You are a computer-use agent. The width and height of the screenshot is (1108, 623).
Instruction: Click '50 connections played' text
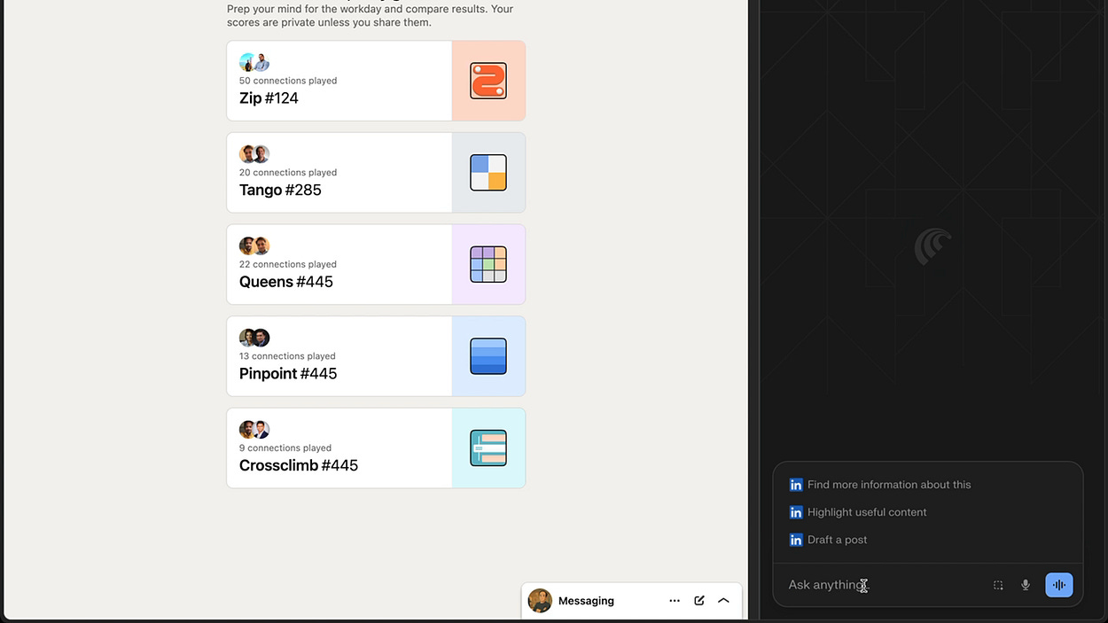pyautogui.click(x=288, y=81)
